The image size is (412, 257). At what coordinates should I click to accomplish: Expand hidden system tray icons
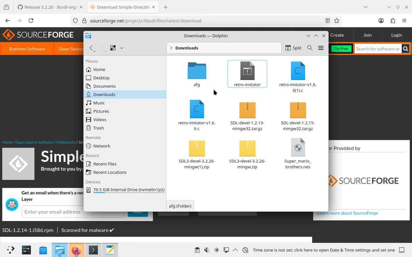pos(235,250)
